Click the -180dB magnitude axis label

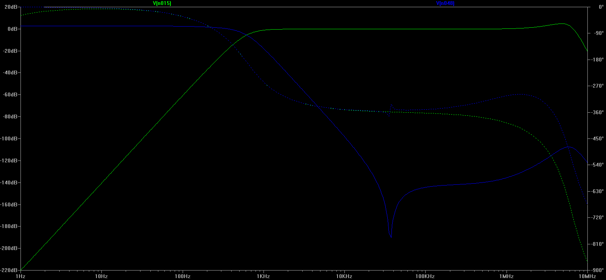coord(9,226)
